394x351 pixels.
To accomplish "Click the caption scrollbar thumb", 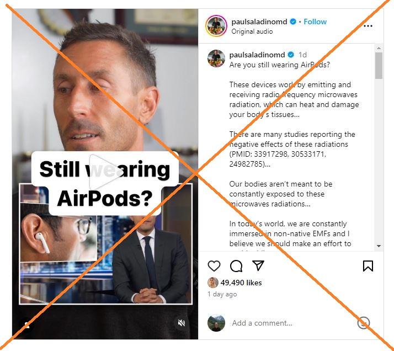I will point(379,65).
